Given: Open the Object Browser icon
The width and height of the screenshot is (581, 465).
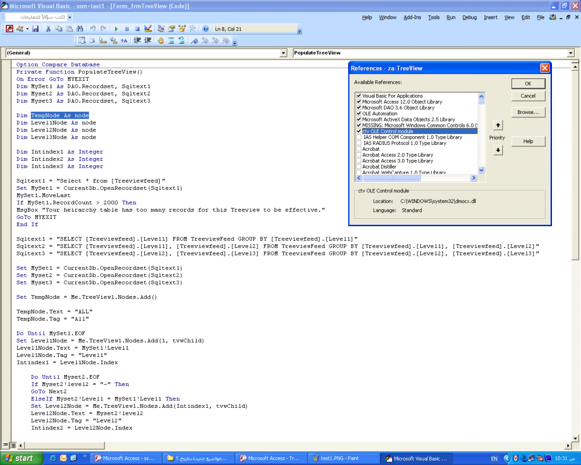Looking at the screenshot, I should (182, 29).
